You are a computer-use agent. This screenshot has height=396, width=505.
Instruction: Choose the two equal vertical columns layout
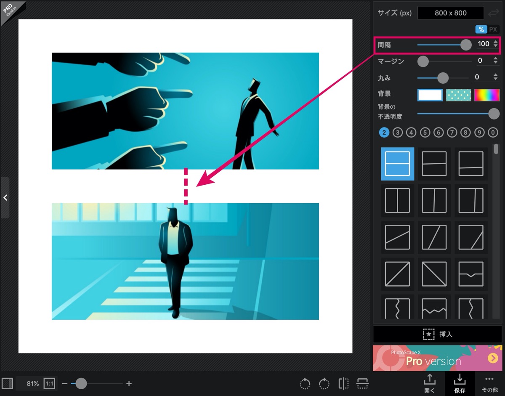point(398,200)
